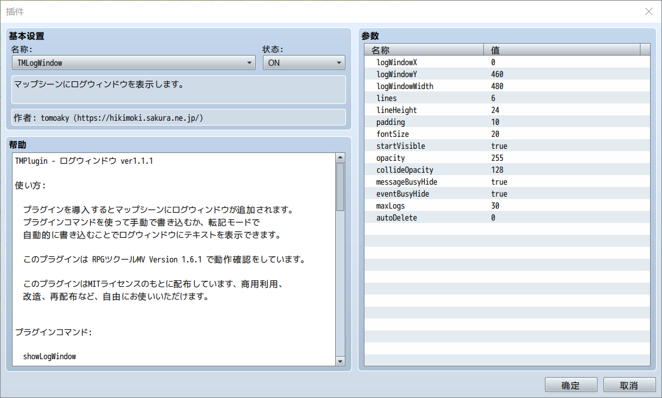
Task: Click the プラグインコマンド: heading in help
Action: tap(54, 332)
